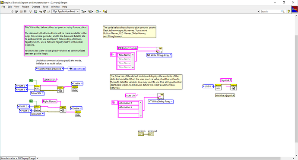Screen dimensions: 298x160
Task: Click the Run arrow in the toolbar
Action: tap(12, 11)
